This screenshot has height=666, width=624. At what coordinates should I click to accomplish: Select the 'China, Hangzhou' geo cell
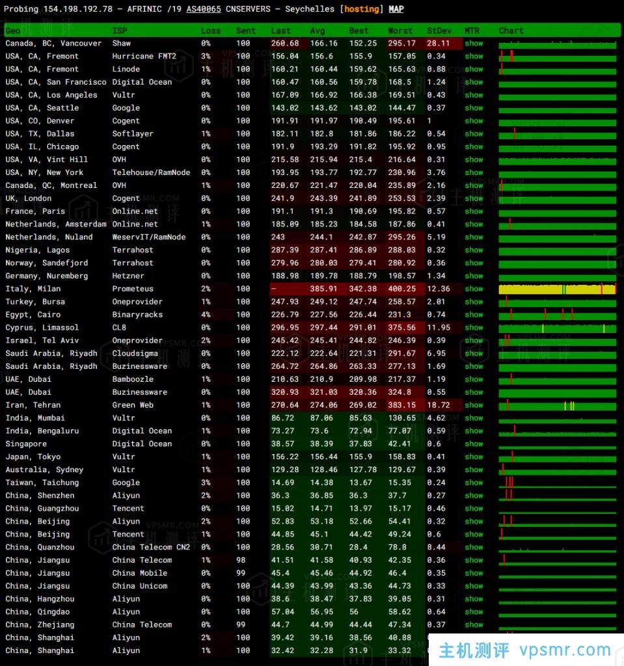point(40,599)
